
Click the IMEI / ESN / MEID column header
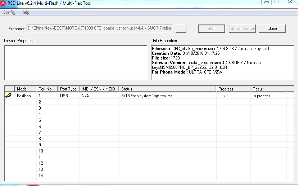(99, 89)
